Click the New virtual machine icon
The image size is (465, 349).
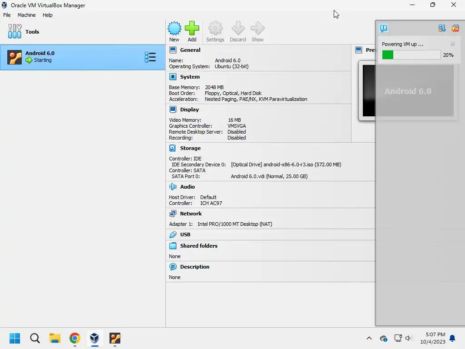pyautogui.click(x=174, y=29)
